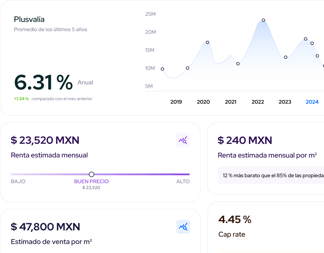This screenshot has height=253, width=324.
Task: Open the trend analysis icon for Estimado de venta
Action: click(183, 227)
